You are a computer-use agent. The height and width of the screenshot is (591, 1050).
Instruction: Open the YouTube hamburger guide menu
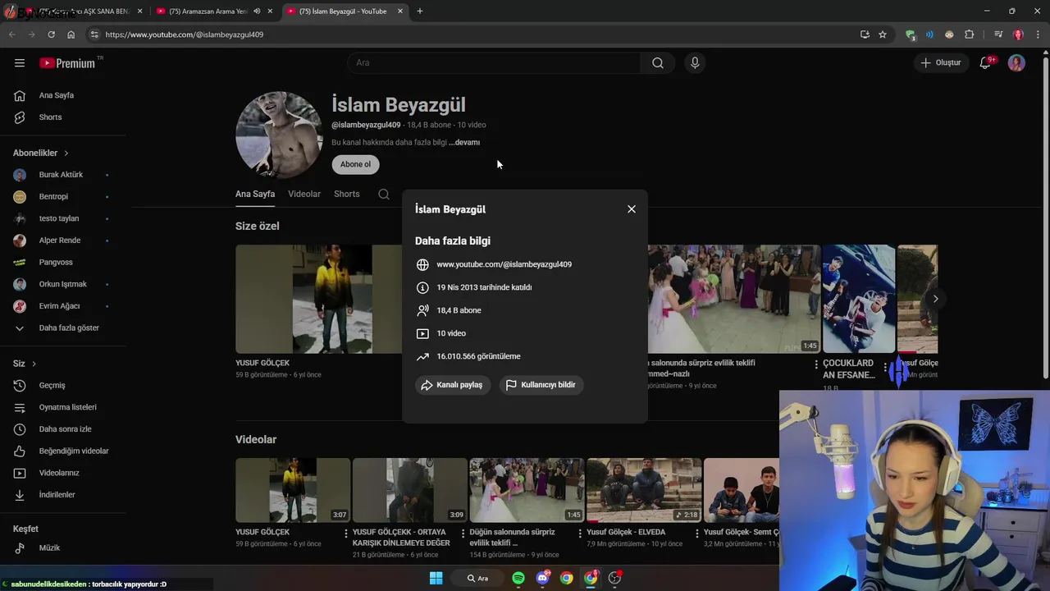pyautogui.click(x=20, y=62)
